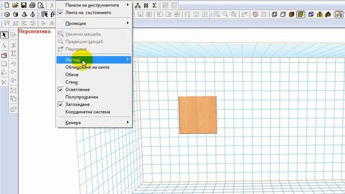
Task: Click the brown double-figure icon beside hierarchy
Action: 146,5
